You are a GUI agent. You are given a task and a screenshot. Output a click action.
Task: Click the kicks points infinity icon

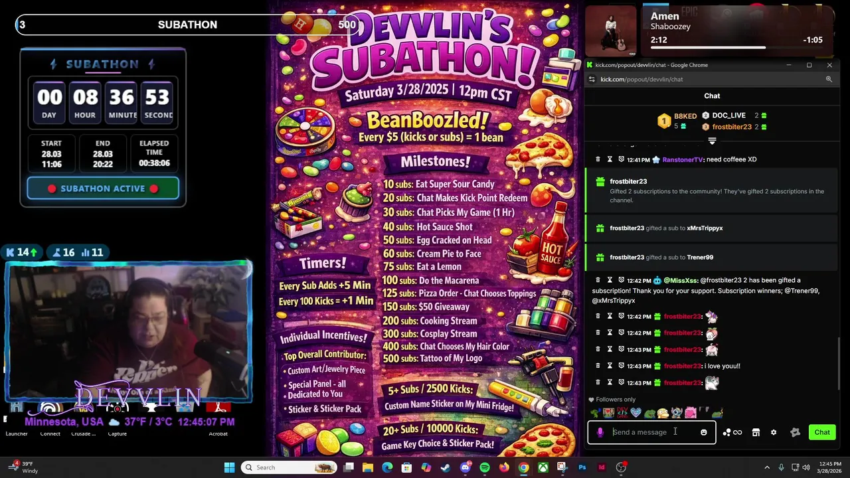(732, 432)
